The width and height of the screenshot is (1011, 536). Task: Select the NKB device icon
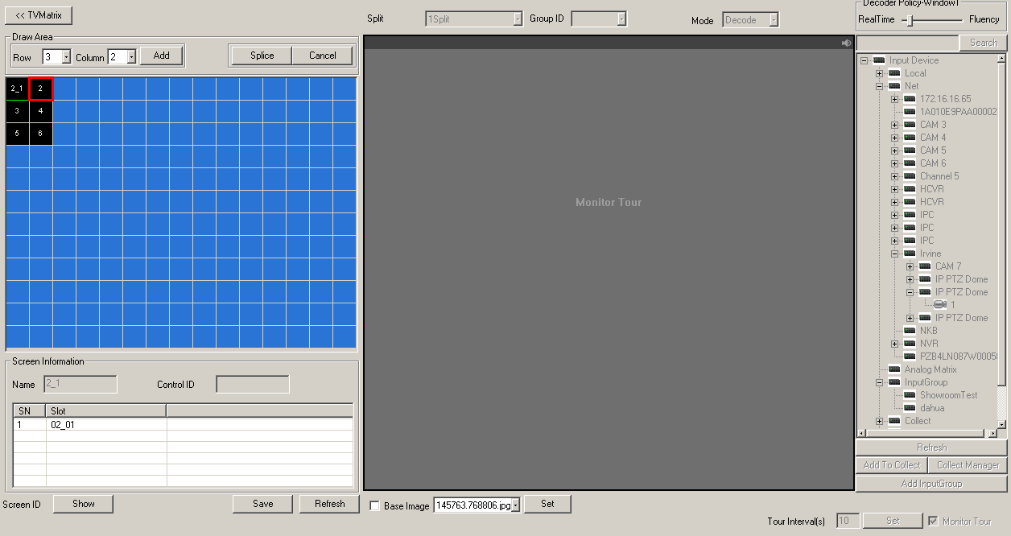[910, 331]
